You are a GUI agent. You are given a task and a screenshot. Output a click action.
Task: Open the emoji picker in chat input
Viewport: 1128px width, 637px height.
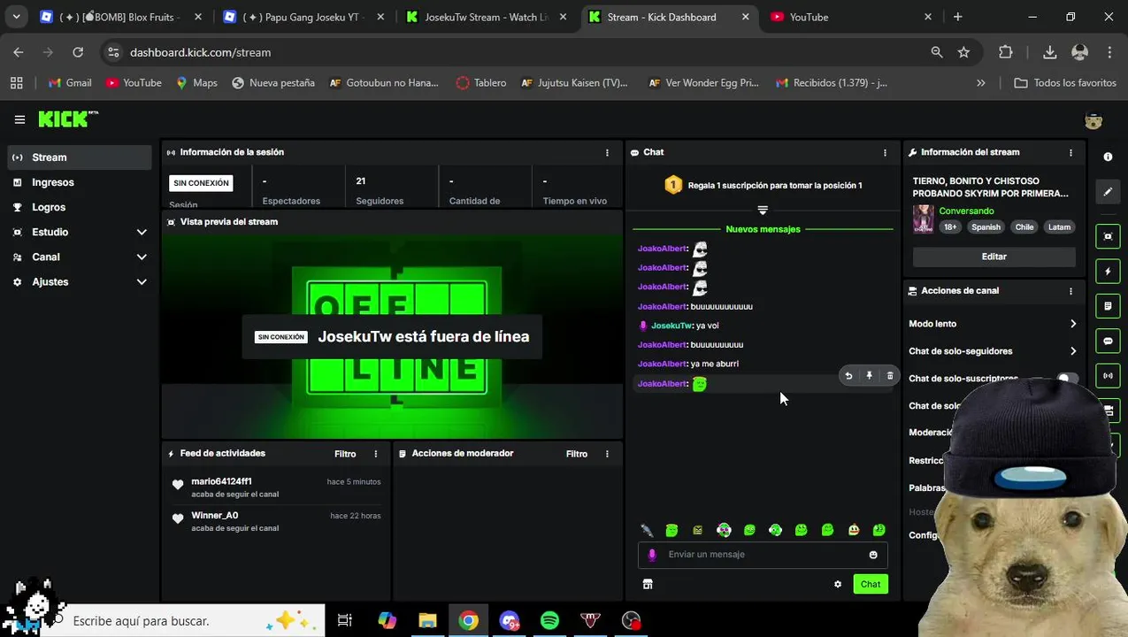click(x=873, y=555)
